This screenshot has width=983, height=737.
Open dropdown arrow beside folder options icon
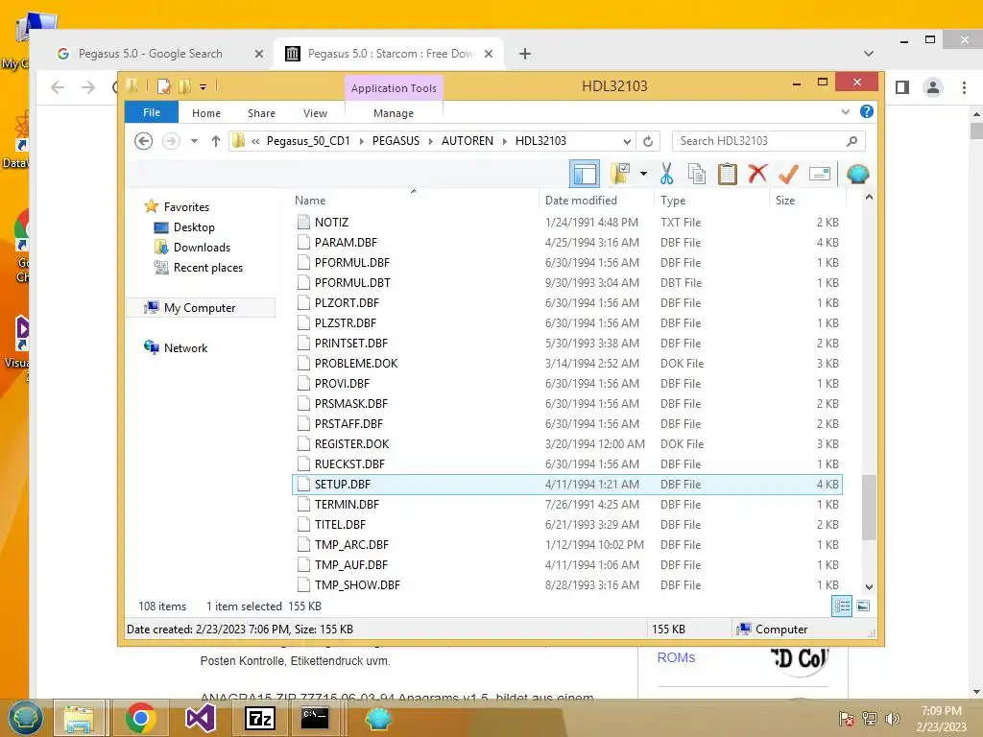643,174
